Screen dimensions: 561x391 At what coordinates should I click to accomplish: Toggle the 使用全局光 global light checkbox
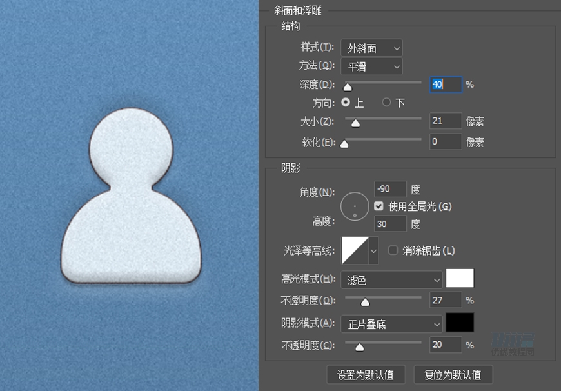[x=379, y=206]
